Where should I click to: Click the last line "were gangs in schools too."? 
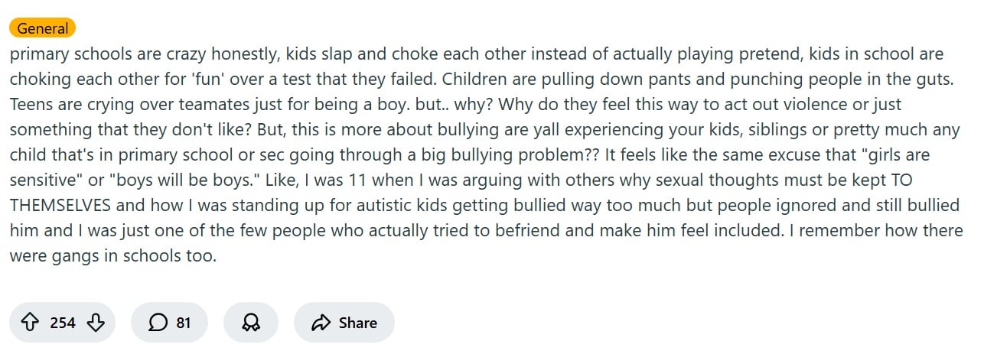[x=112, y=255]
